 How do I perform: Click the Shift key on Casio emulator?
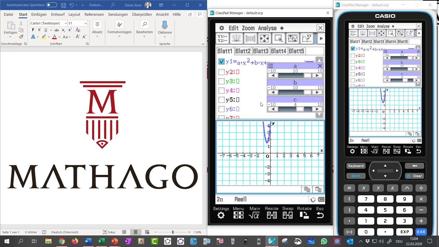click(x=356, y=176)
